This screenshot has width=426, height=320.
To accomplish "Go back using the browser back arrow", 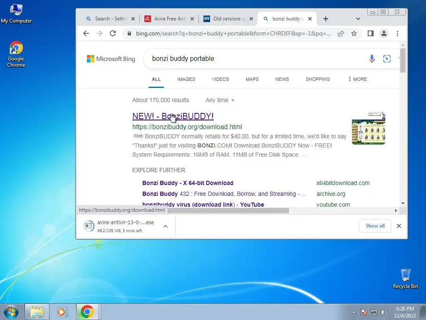I will click(x=86, y=33).
